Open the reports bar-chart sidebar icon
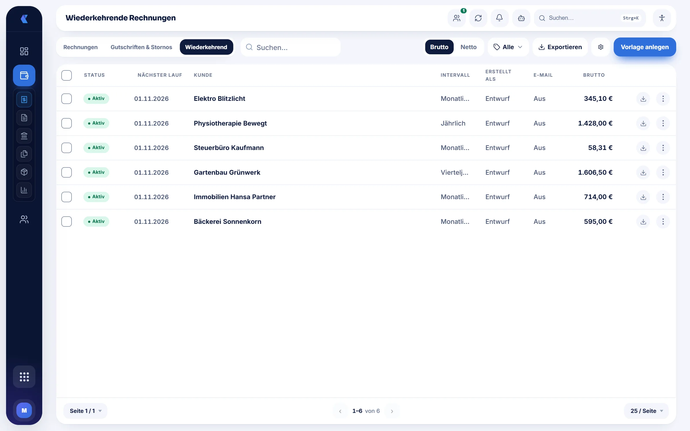The height and width of the screenshot is (431, 690). coord(24,190)
